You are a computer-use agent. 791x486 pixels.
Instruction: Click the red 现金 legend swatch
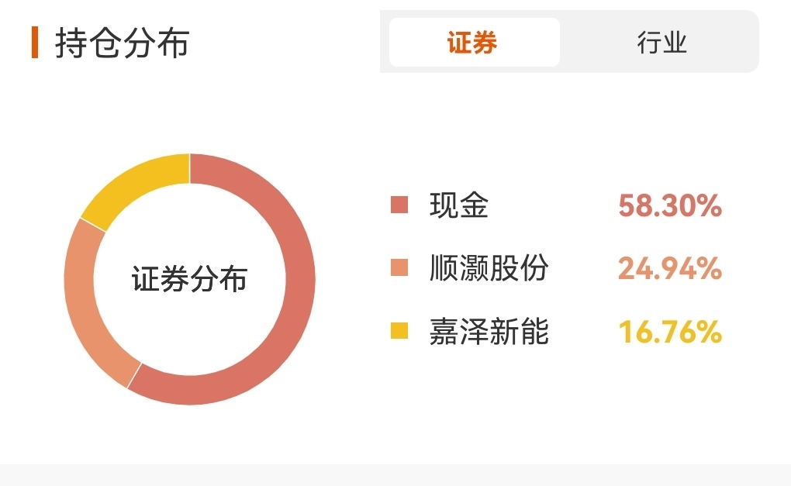[x=399, y=205]
